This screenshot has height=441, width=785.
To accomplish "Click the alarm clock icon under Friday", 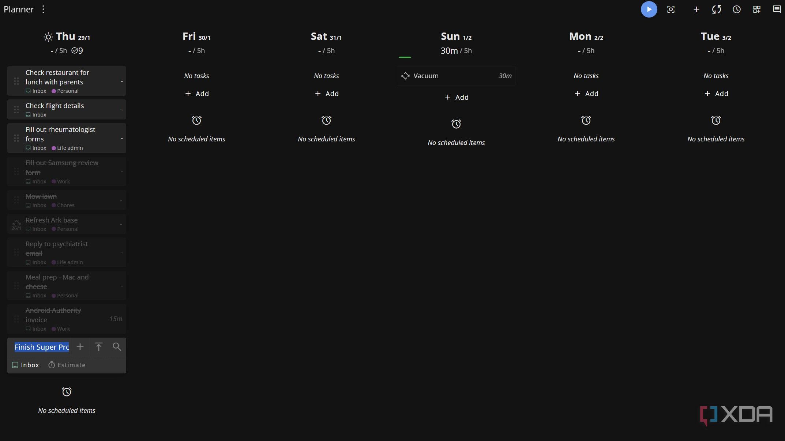I will tap(196, 120).
